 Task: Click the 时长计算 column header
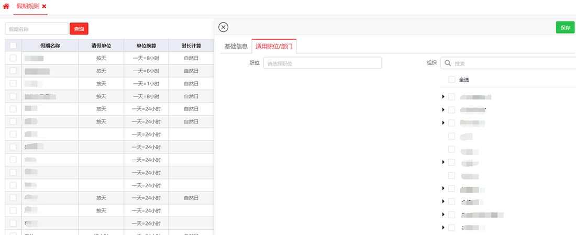(191, 46)
